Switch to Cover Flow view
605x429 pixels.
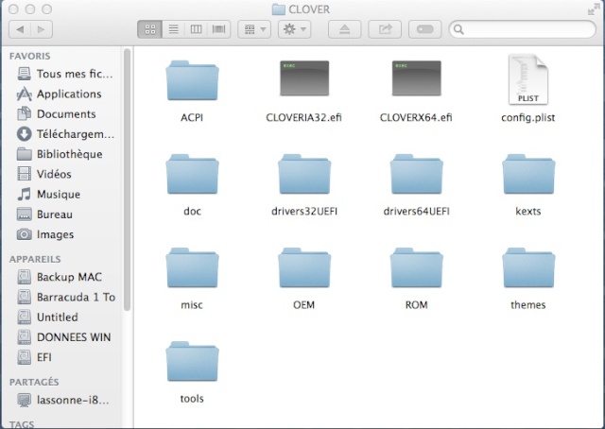218,29
